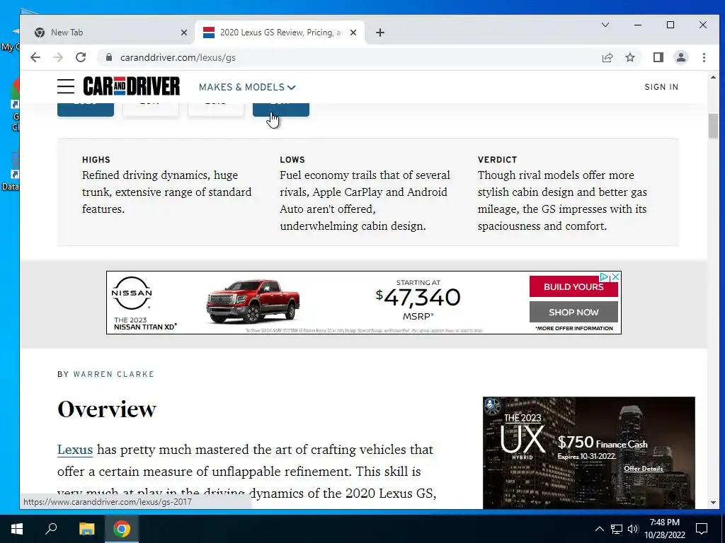725x543 pixels.
Task: Open the Car and Driver hamburger menu
Action: (66, 86)
